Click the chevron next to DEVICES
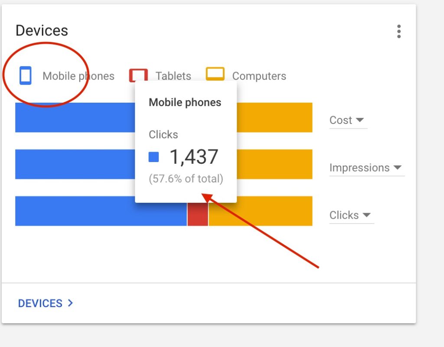The height and width of the screenshot is (347, 444). (x=70, y=303)
